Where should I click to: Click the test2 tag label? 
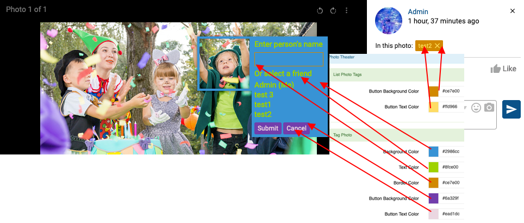425,46
